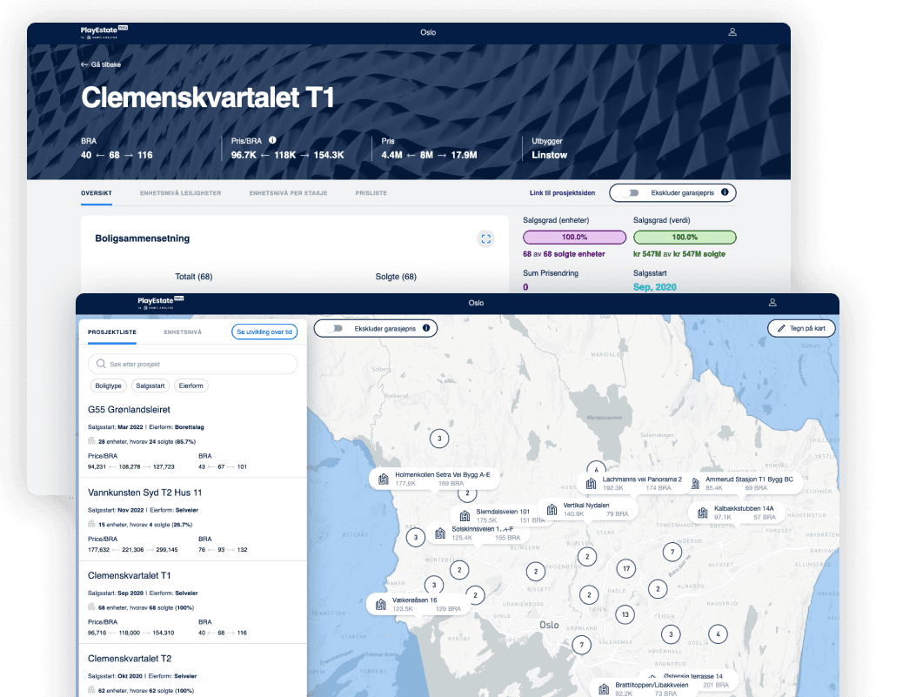This screenshot has height=697, width=916.
Task: Click the info icon in top Ekskluder garasjepris
Action: (x=724, y=192)
